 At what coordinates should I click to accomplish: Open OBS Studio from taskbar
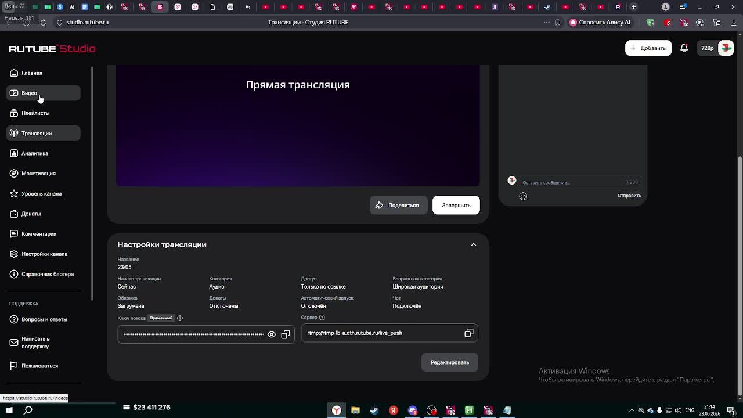tap(431, 410)
